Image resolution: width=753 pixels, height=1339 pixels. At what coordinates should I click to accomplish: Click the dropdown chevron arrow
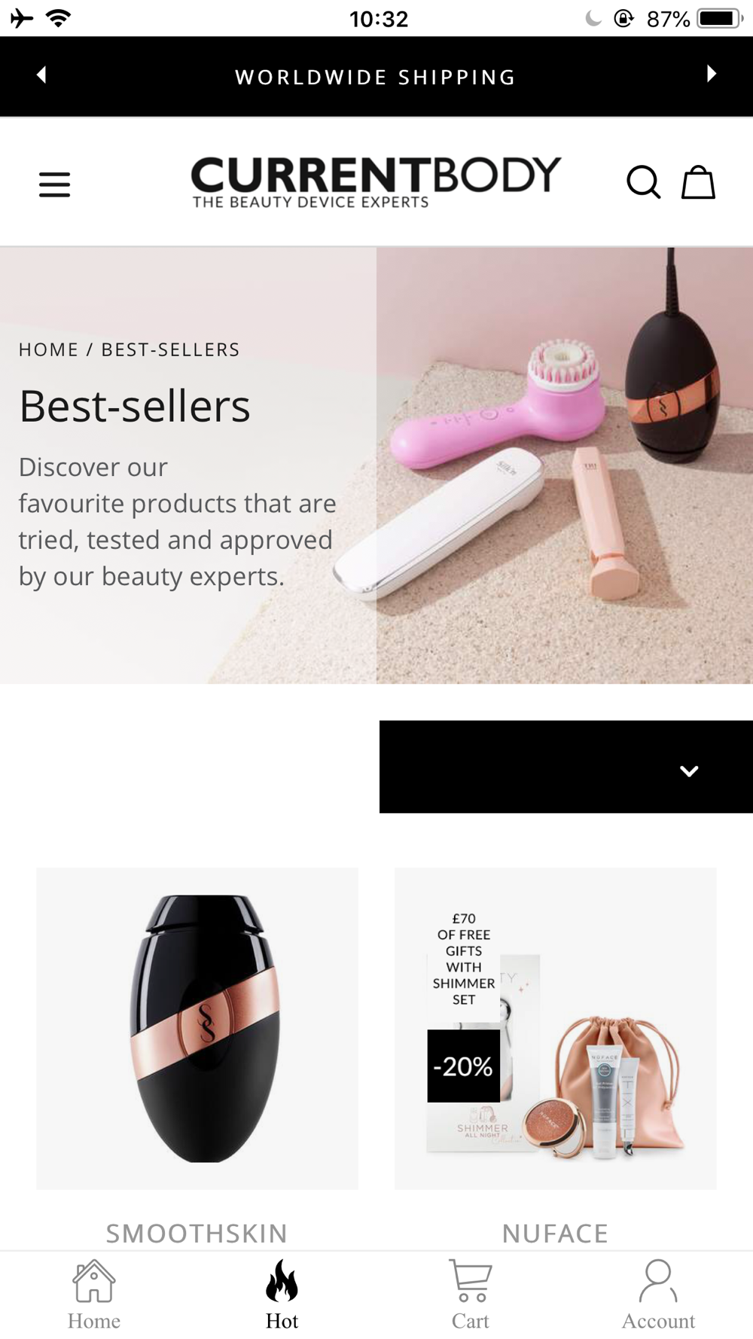tap(689, 770)
